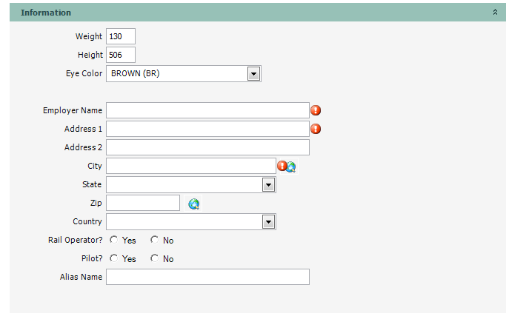Click the Address 1 text field
Viewport: 509px width, 319px height.
[207, 129]
